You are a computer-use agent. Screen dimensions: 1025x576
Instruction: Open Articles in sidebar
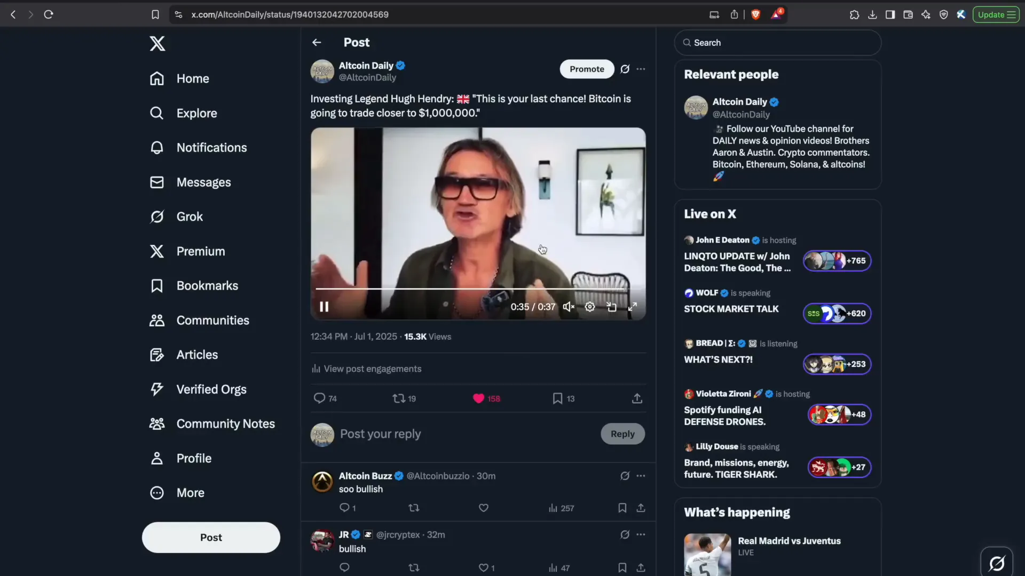coord(184,355)
